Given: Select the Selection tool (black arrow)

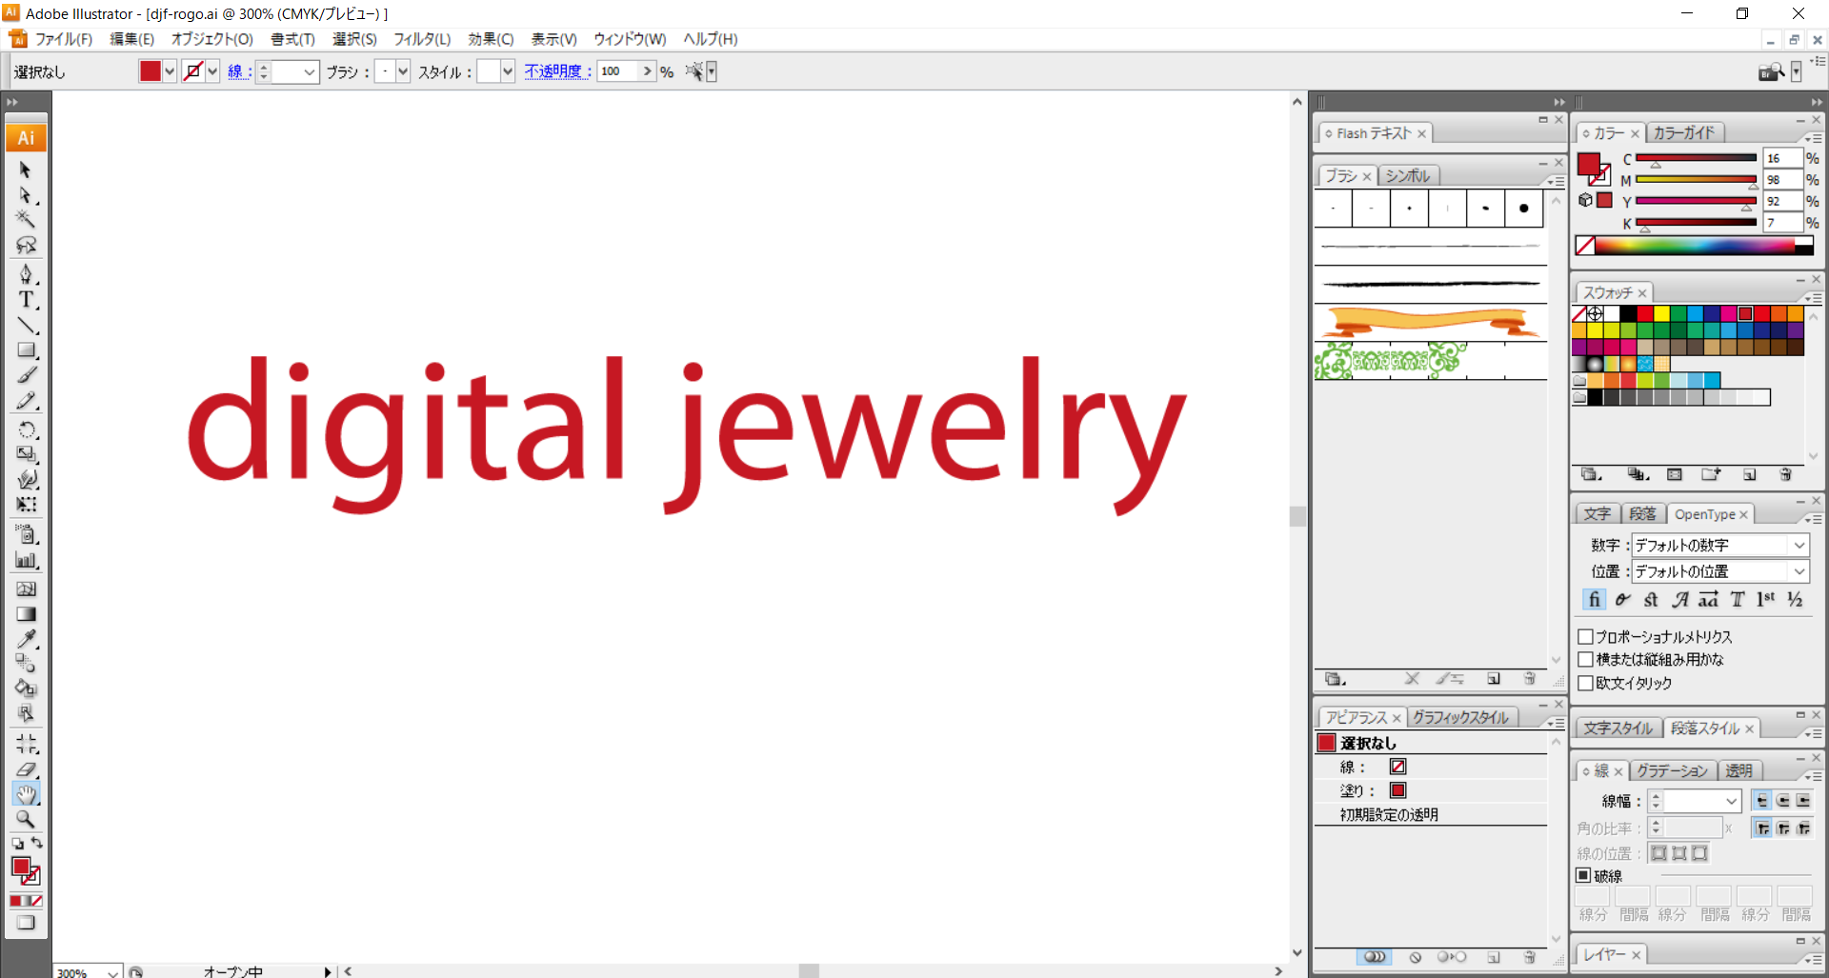Looking at the screenshot, I should (x=26, y=170).
